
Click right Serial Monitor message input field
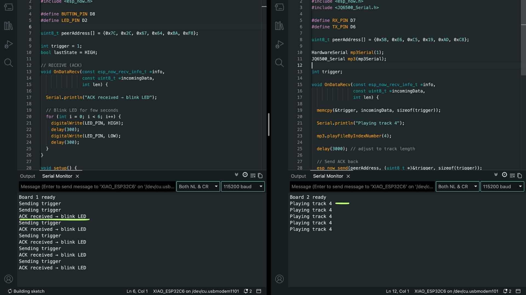362,187
